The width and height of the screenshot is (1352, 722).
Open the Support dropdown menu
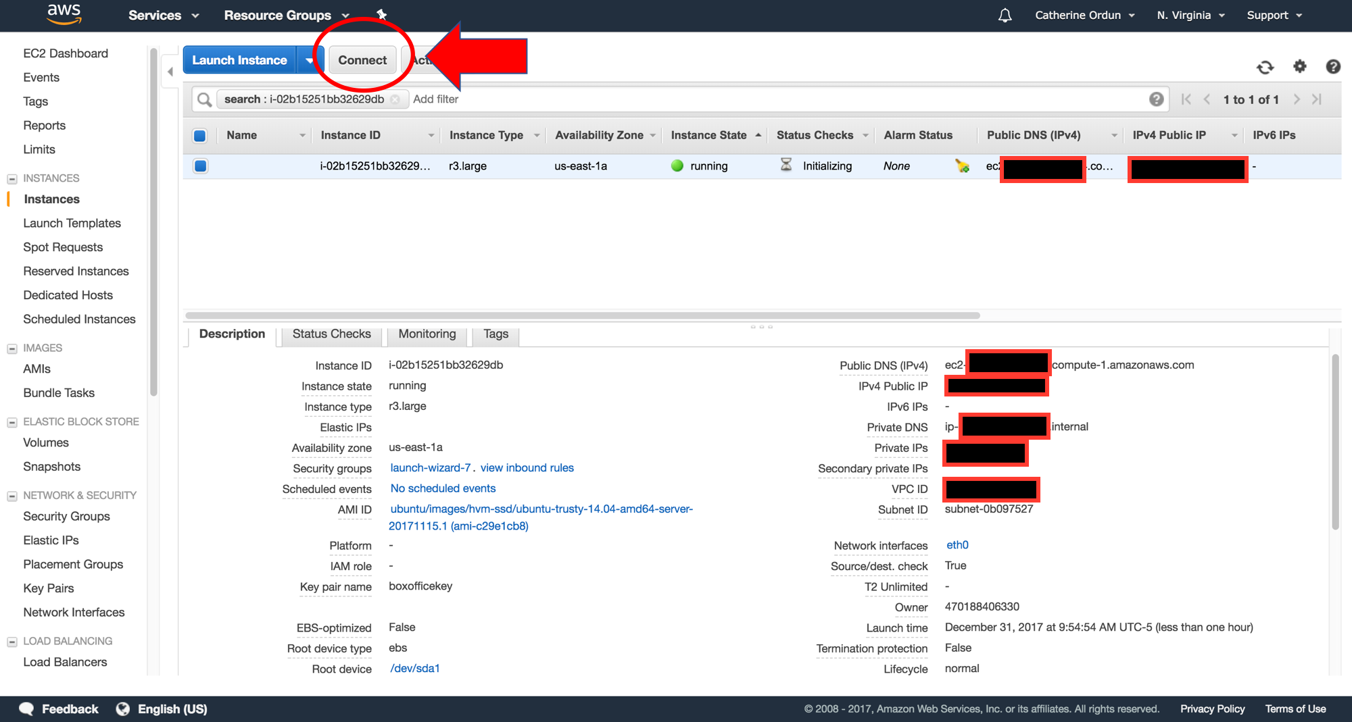pyautogui.click(x=1274, y=15)
